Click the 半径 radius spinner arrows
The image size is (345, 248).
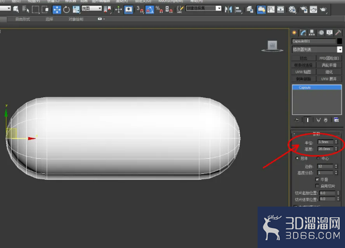pyautogui.click(x=336, y=142)
